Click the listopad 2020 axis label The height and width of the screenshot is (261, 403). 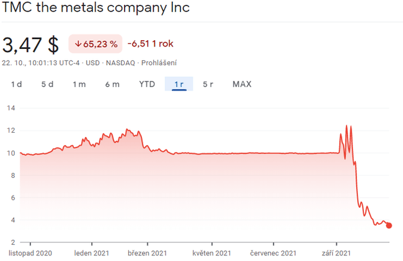point(30,253)
